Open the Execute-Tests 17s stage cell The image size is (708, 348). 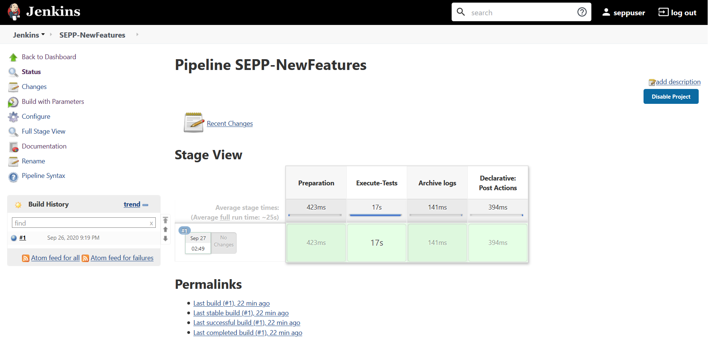coord(377,243)
